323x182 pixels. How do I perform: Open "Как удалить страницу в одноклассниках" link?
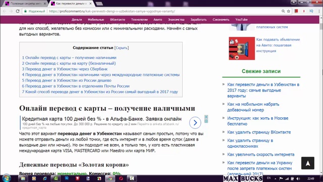pos(250,143)
